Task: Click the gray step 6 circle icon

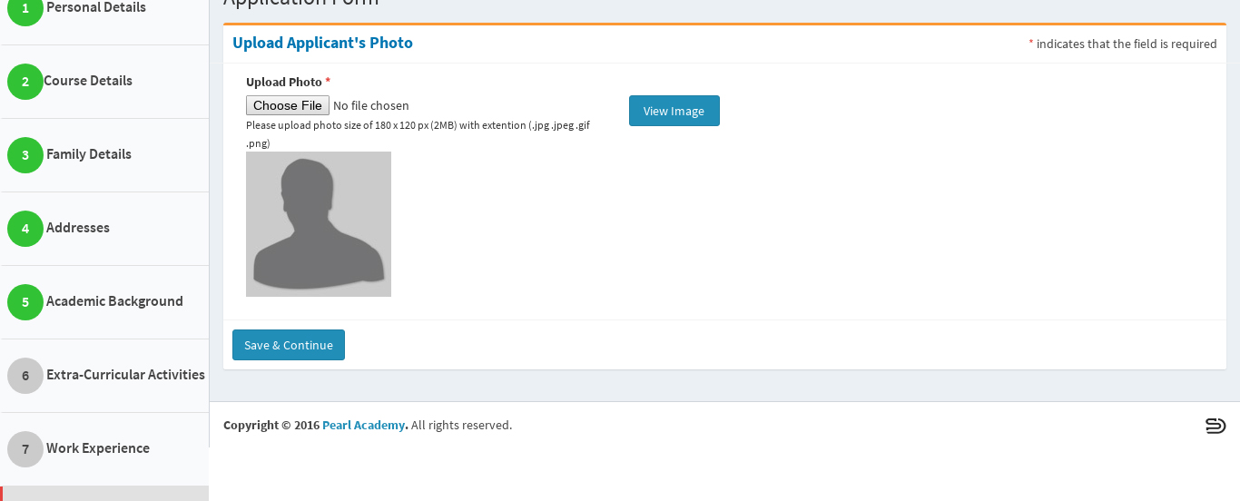Action: [25, 376]
